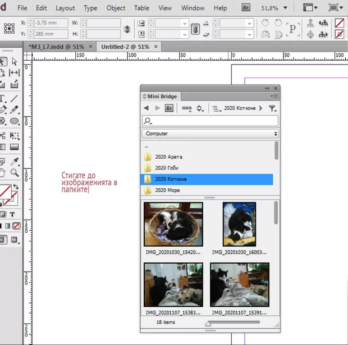Swap fill and stroke colors
348x345 pixels.
pos(15,187)
